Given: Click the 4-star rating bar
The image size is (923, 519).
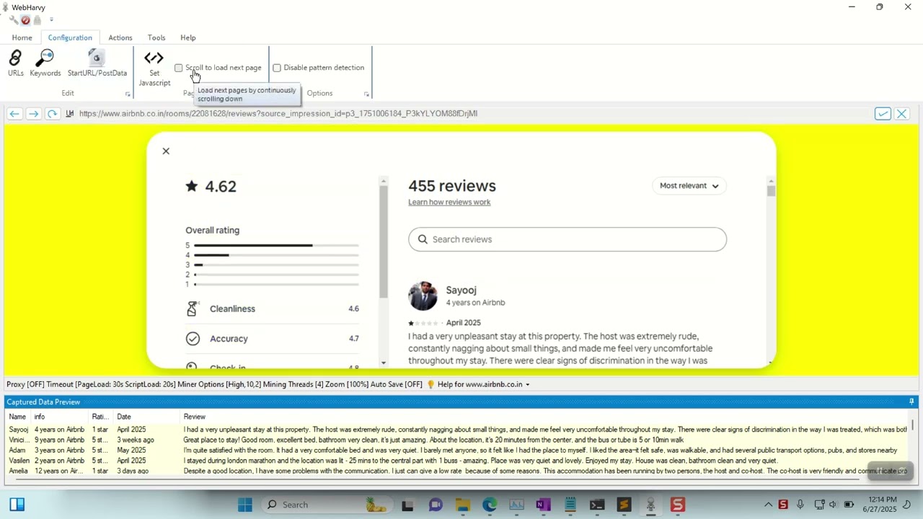Looking at the screenshot, I should pos(276,255).
